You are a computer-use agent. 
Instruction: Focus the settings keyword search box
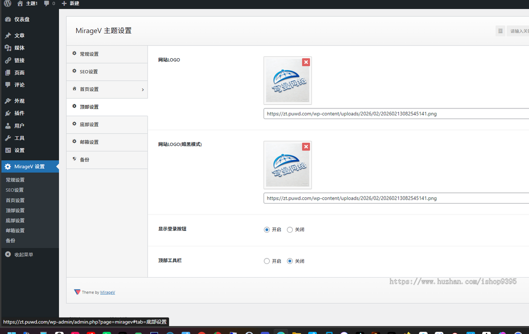point(518,31)
